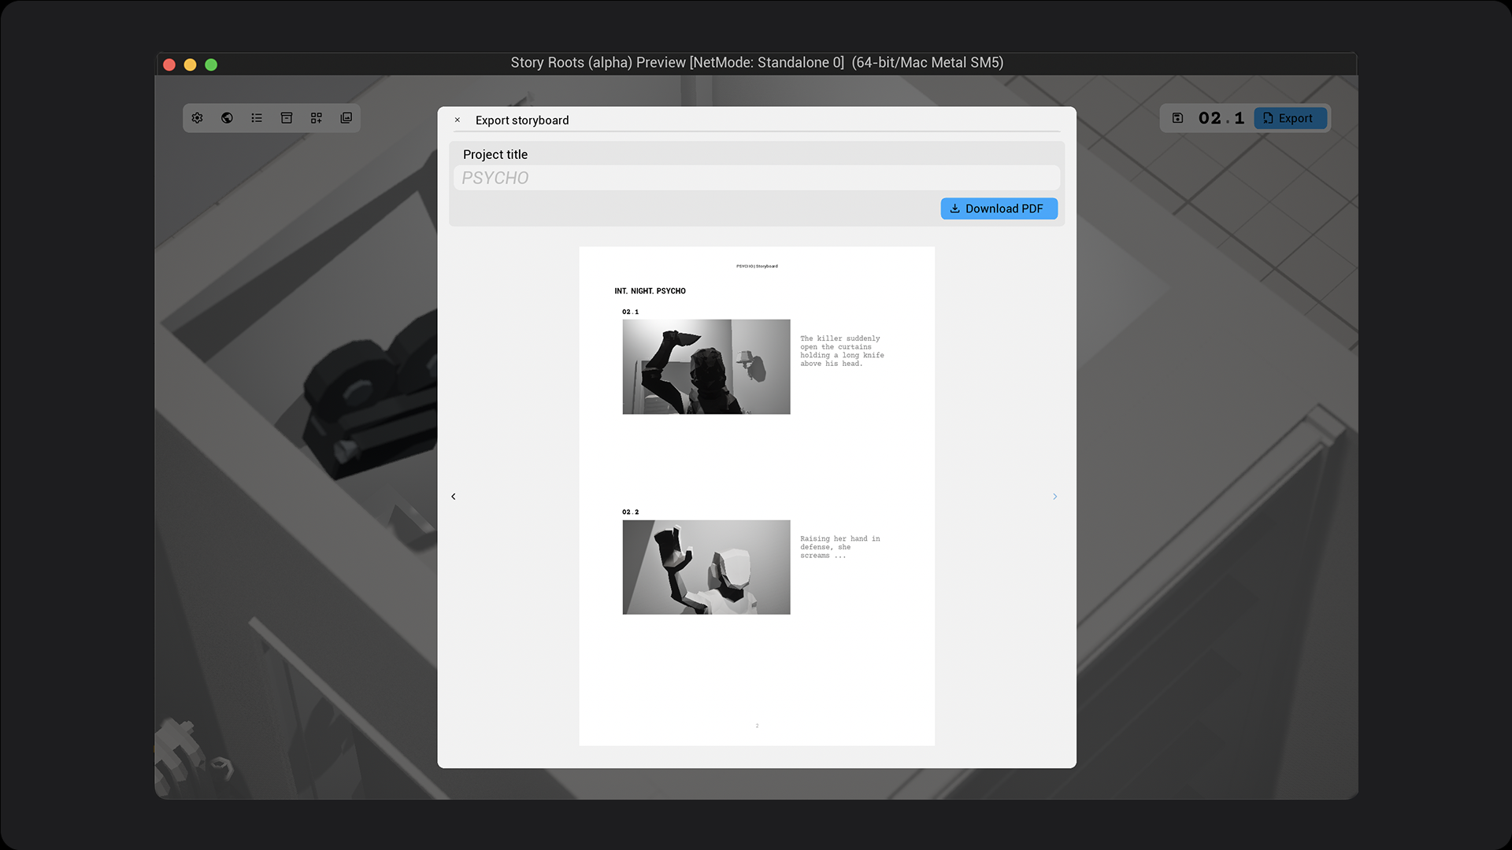Click the save disk icon
1512x850 pixels.
click(1177, 118)
